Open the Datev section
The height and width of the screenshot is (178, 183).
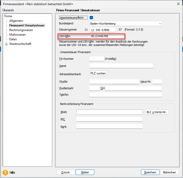click(x=13, y=39)
